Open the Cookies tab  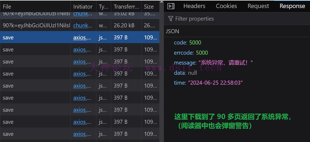coord(226,6)
